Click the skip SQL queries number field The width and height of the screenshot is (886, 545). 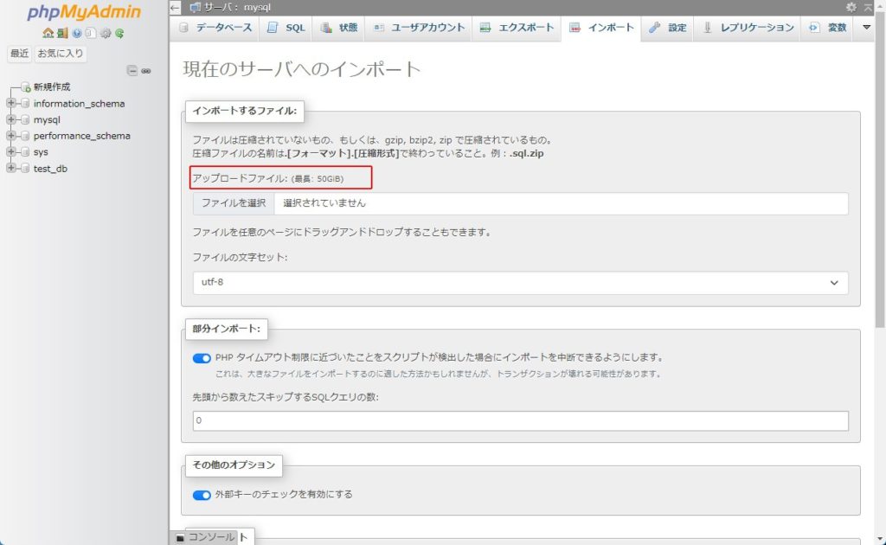[x=520, y=421]
